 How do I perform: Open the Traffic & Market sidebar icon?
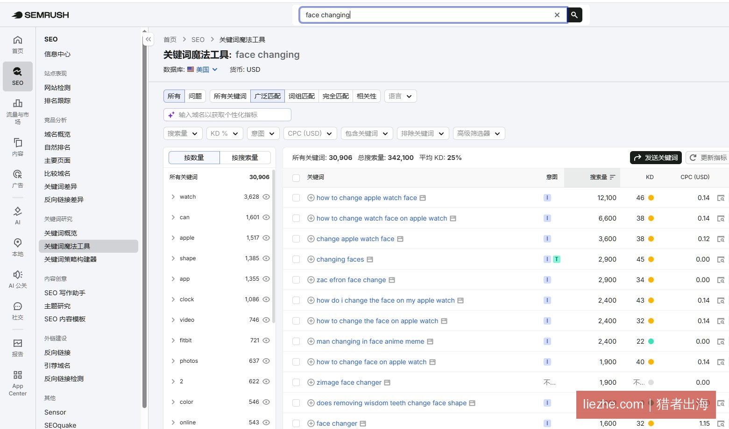(18, 112)
